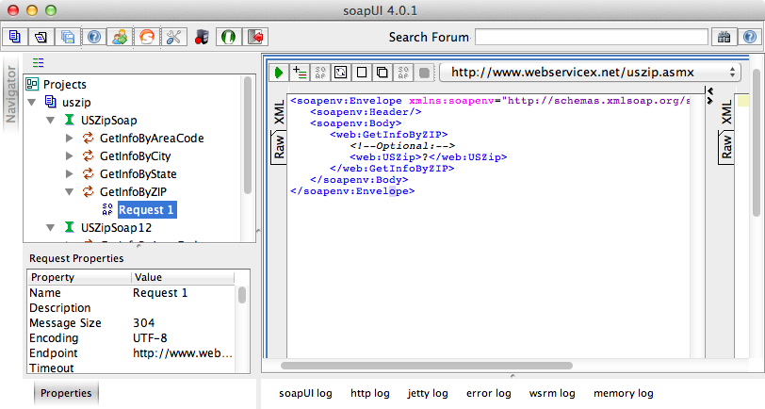Open the wsrm log
765x409 pixels.
point(552,393)
